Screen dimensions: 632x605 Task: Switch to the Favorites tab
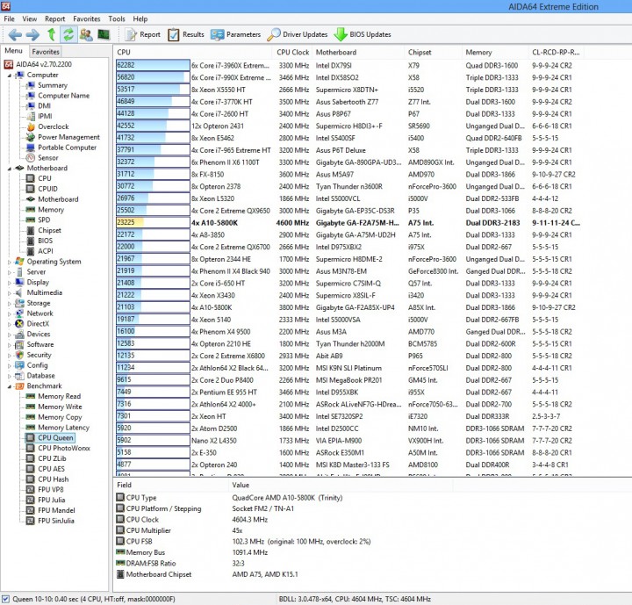[46, 52]
